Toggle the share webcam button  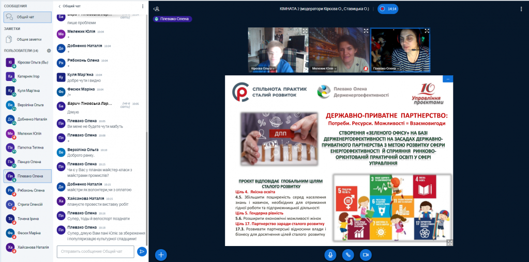point(366,254)
